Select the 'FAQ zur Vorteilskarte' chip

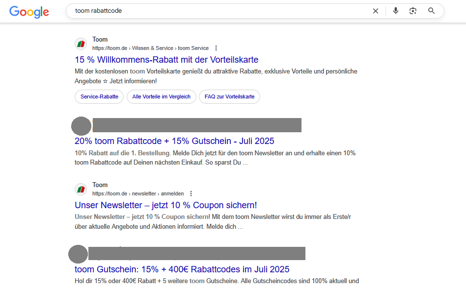click(229, 97)
